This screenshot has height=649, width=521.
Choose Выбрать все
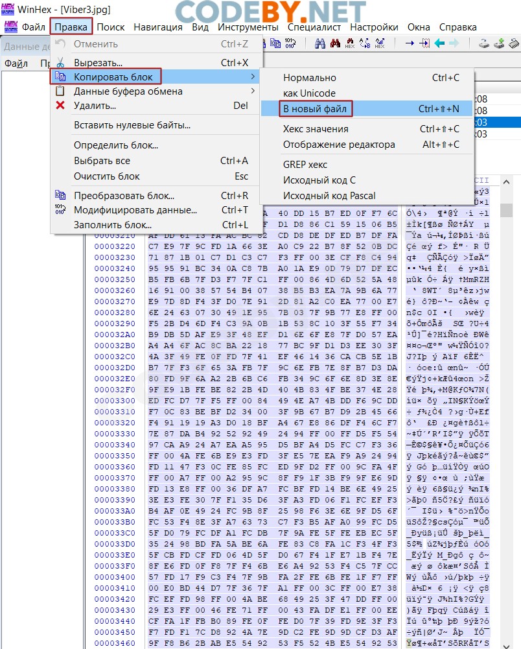tap(155, 161)
